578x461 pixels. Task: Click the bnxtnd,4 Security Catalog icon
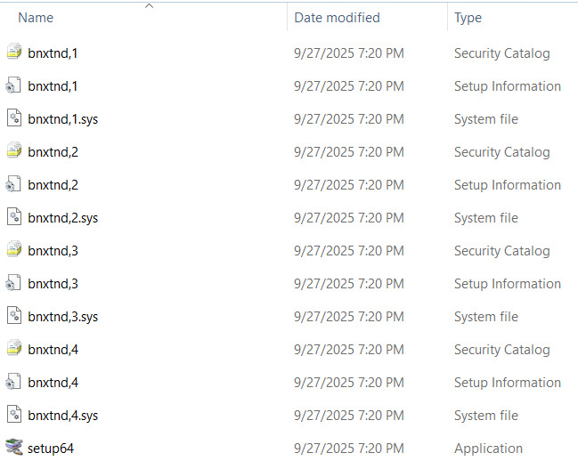[13, 350]
